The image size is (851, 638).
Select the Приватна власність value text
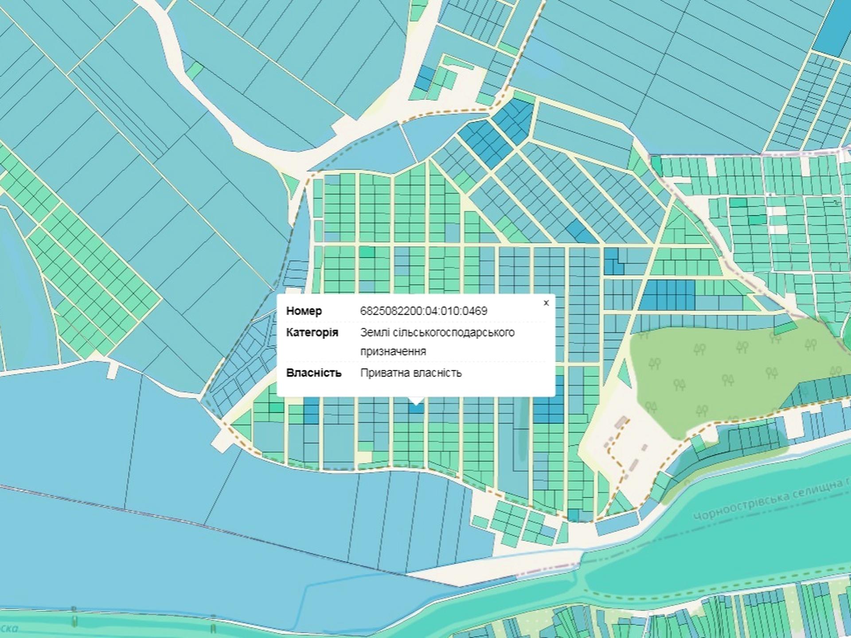pyautogui.click(x=411, y=373)
